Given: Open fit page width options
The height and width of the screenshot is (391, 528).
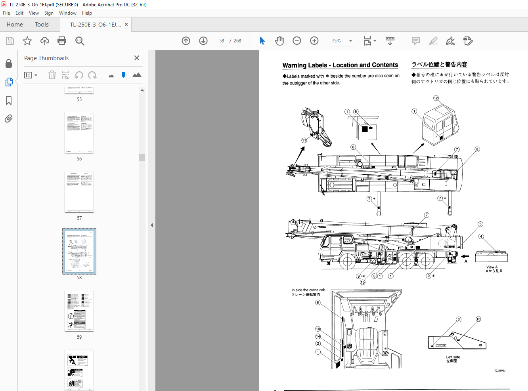Looking at the screenshot, I should pyautogui.click(x=370, y=41).
